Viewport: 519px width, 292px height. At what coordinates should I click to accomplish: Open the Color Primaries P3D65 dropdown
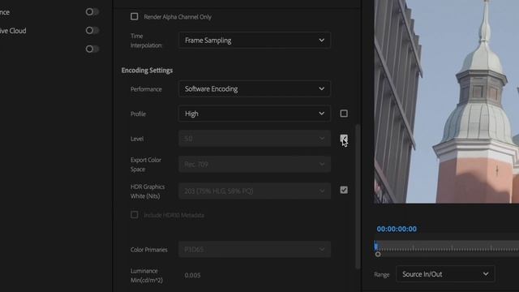(254, 249)
